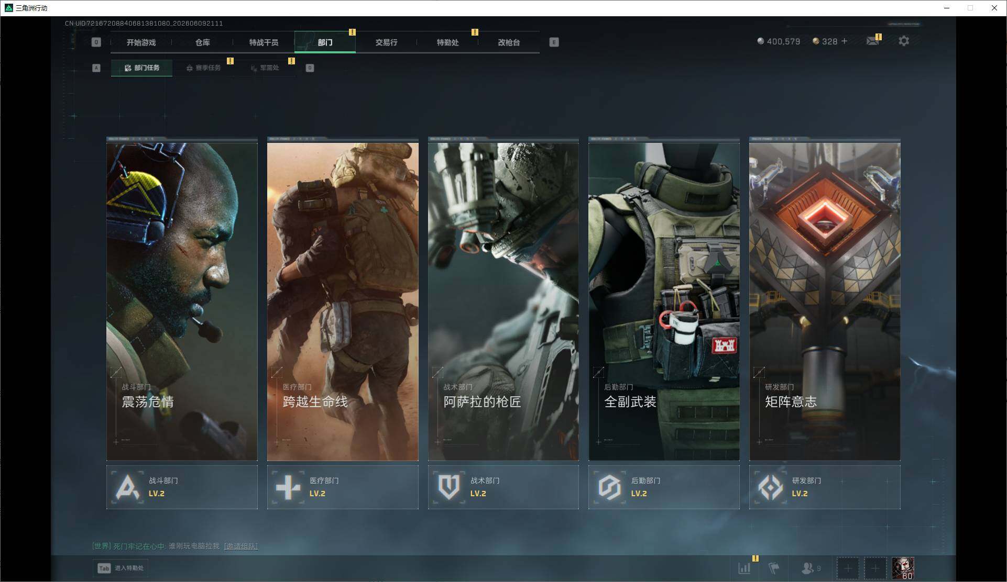Select the 战术部门 LV.2 shield emblem
Viewport: 1007px width, 582px height.
pos(449,487)
